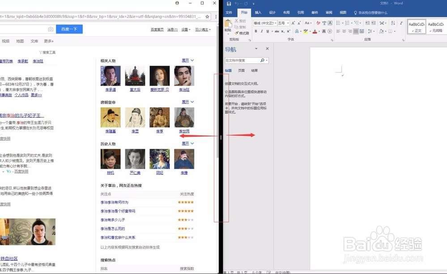The width and height of the screenshot is (447, 274).
Task: Switch to the 结果 tab in navigation pane
Action: point(254,70)
